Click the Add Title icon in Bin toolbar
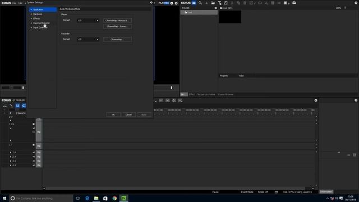The image size is (359, 202). (219, 3)
